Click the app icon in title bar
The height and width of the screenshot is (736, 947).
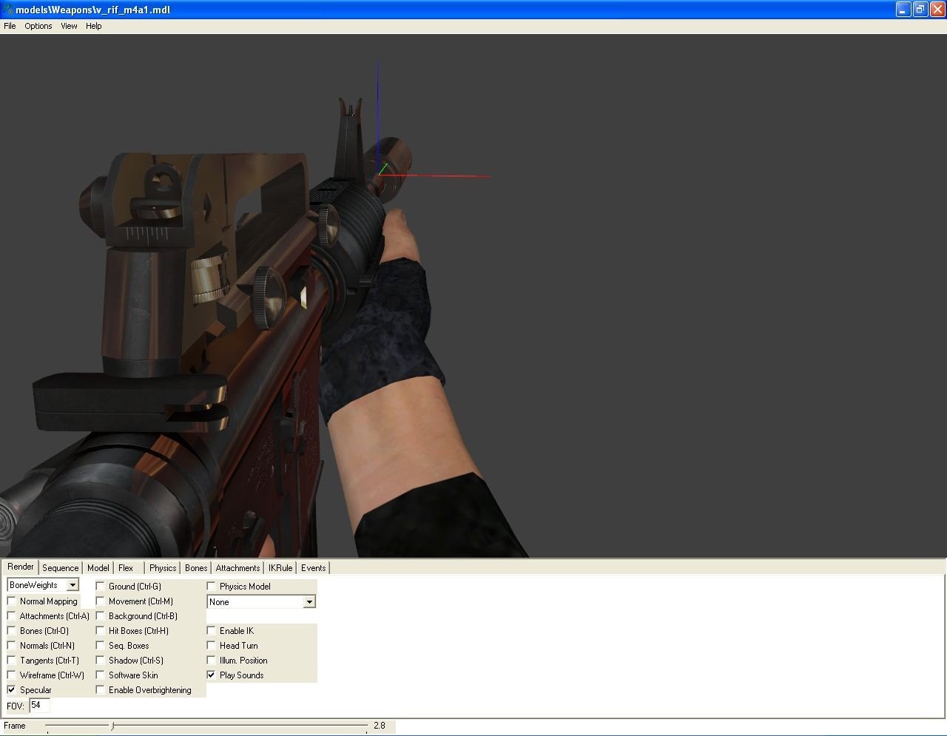pyautogui.click(x=7, y=10)
